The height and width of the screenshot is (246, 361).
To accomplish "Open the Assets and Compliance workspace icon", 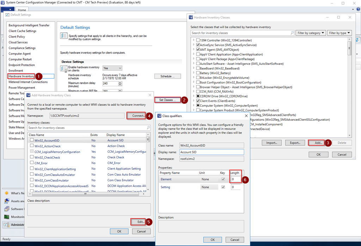I will click(7, 201).
